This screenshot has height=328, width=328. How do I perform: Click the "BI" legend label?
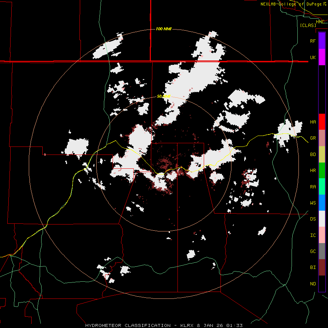313,268
